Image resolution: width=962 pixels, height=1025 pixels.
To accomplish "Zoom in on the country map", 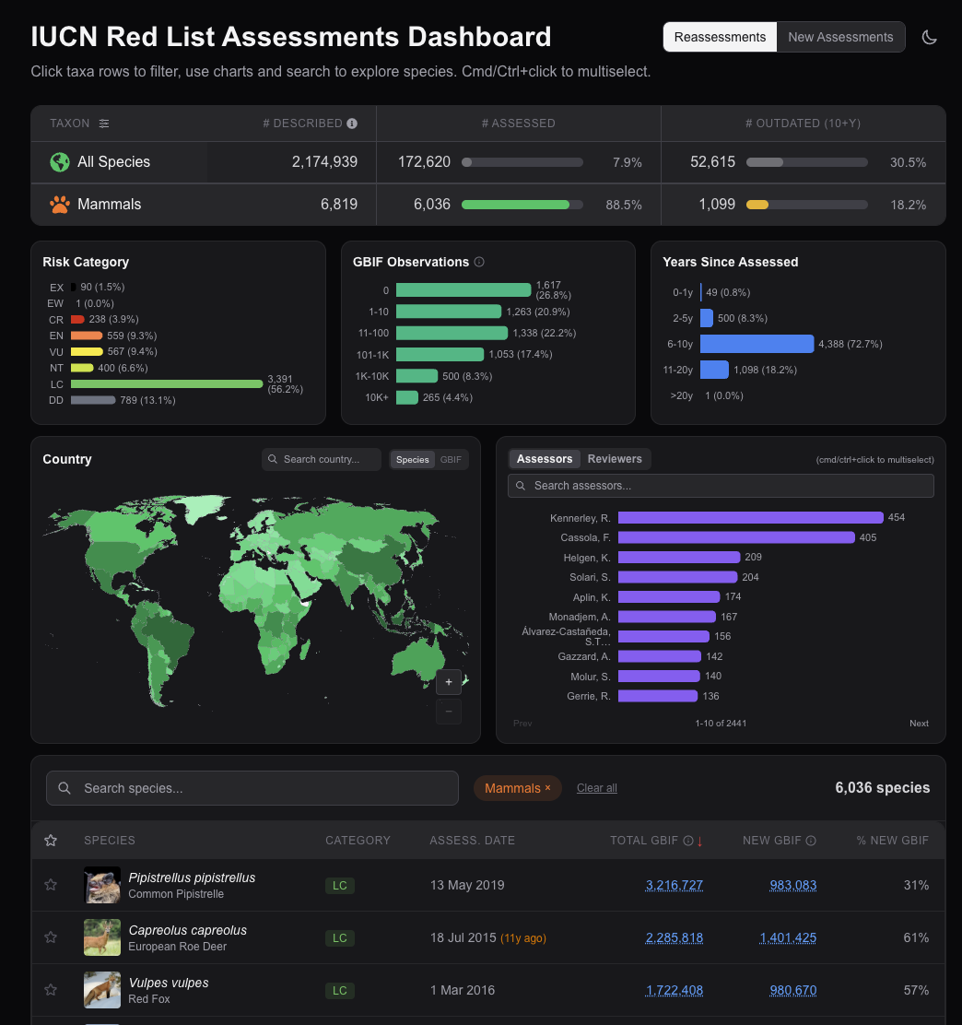I will click(x=449, y=682).
